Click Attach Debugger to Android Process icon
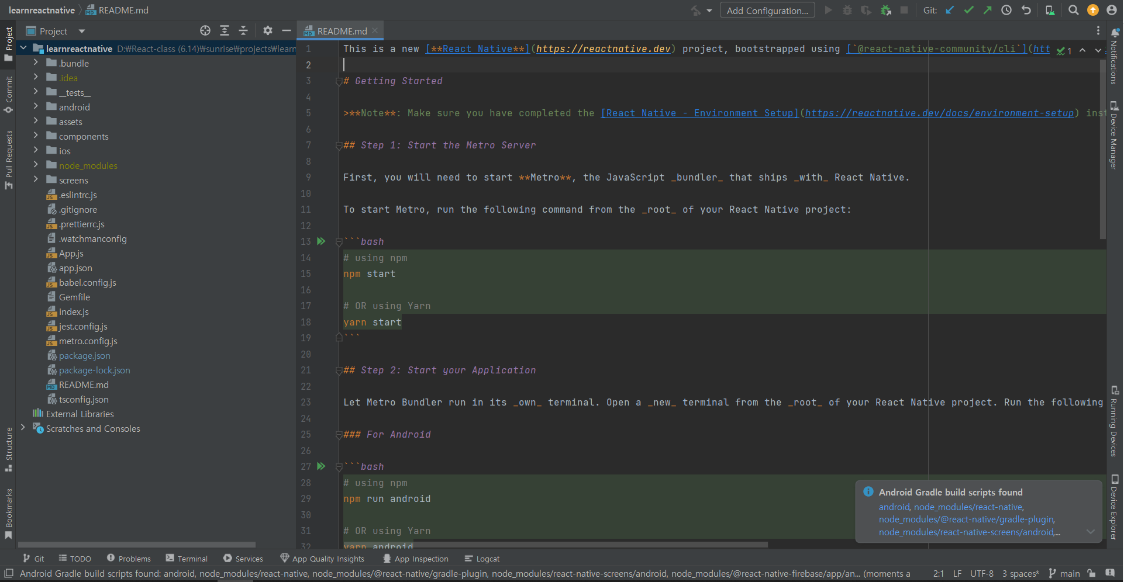Viewport: 1124px width, 582px height. coord(886,11)
